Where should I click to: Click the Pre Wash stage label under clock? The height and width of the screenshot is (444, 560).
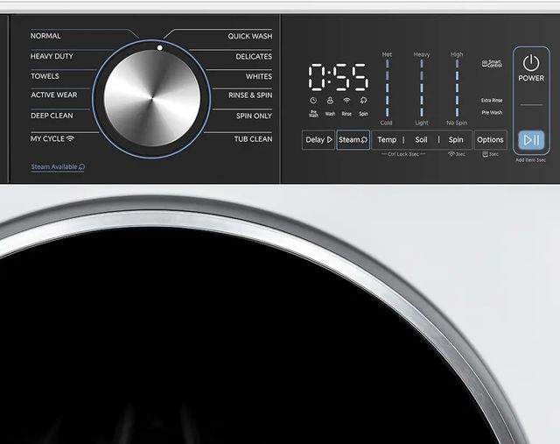tap(313, 114)
